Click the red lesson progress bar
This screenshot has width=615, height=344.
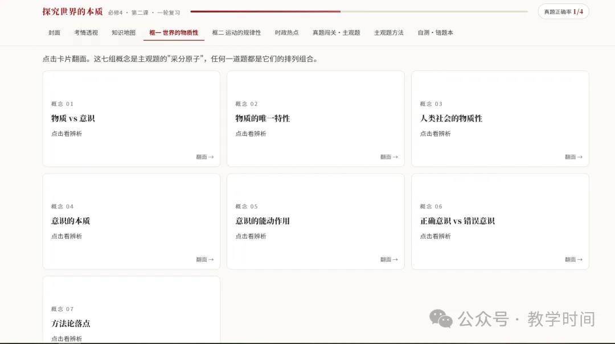click(359, 11)
